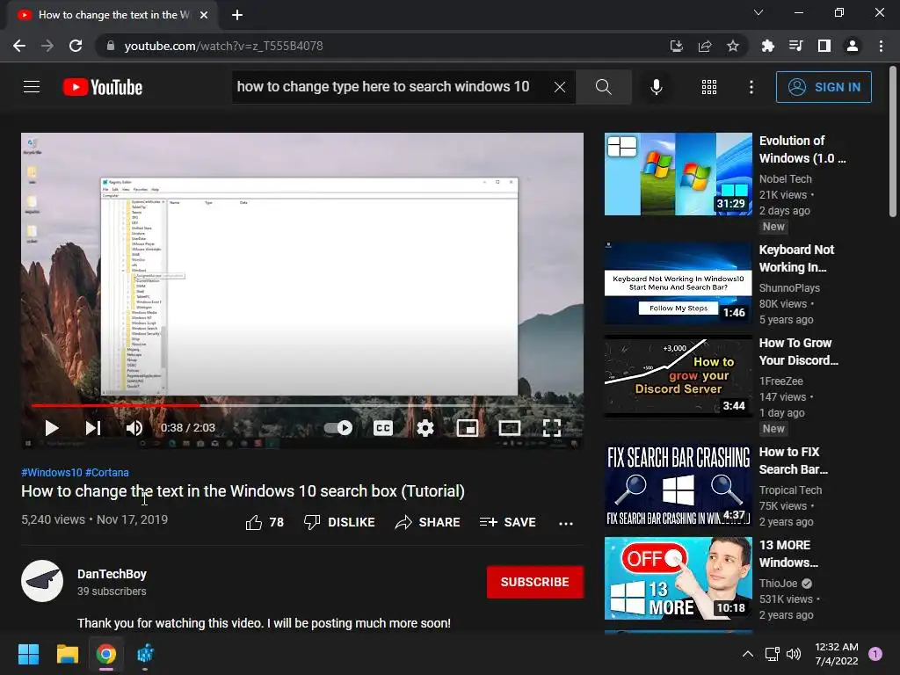
Task: Go to the YouTube home logo
Action: click(x=103, y=87)
